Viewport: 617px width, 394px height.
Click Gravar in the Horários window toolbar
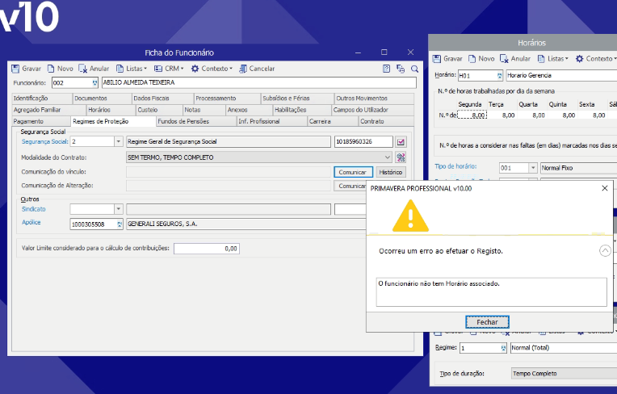point(447,59)
